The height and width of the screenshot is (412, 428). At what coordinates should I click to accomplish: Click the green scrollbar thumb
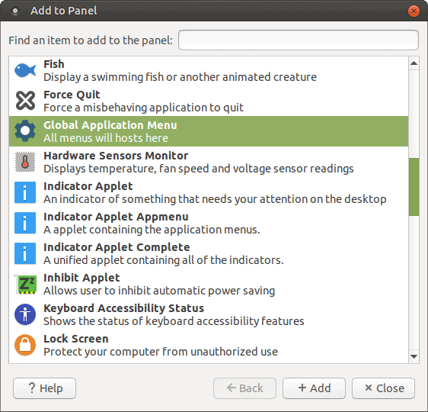coord(414,187)
